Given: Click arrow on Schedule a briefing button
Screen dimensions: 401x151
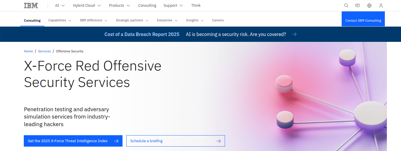Looking at the screenshot, I should 219,141.
